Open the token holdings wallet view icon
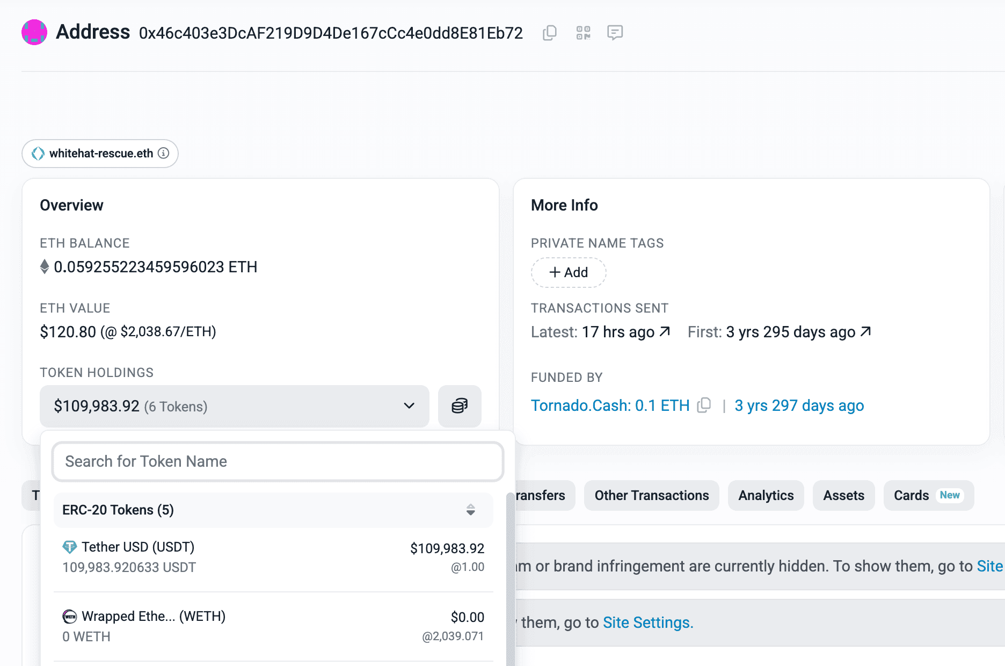 tap(460, 406)
